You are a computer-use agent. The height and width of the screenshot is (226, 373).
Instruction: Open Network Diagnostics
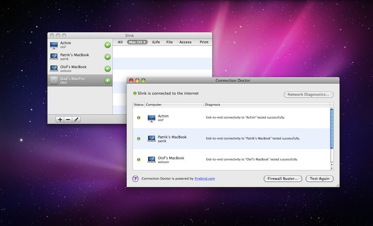pyautogui.click(x=308, y=94)
